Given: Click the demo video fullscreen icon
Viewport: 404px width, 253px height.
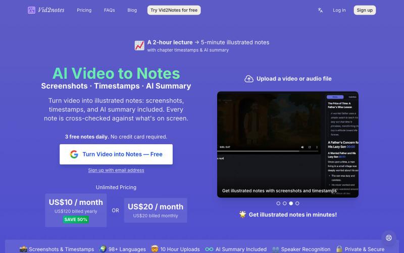Looking at the screenshot, I should 310,147.
